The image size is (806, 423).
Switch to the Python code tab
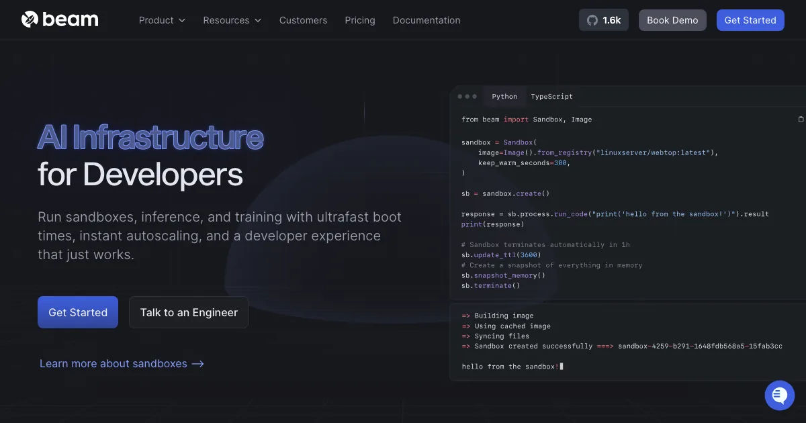pyautogui.click(x=504, y=97)
